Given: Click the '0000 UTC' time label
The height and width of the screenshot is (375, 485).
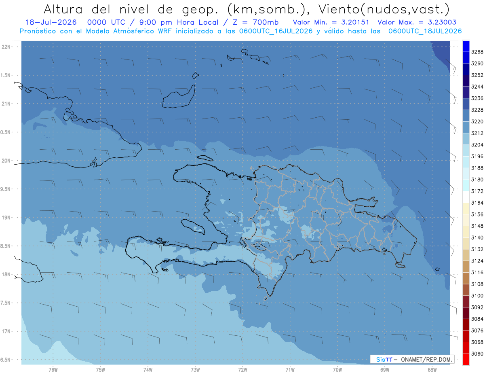Looking at the screenshot, I should 106,22.
